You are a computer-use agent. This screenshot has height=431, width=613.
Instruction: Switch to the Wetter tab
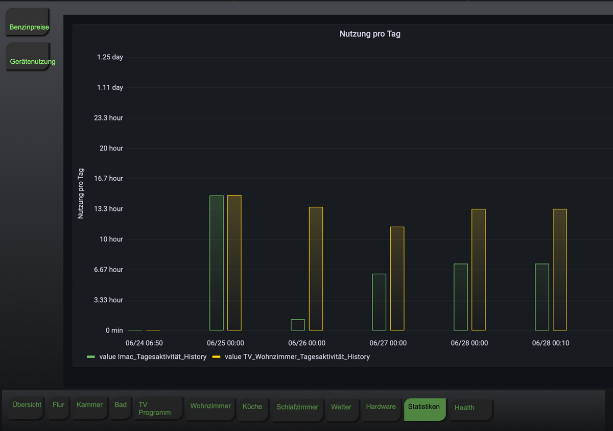tap(341, 408)
